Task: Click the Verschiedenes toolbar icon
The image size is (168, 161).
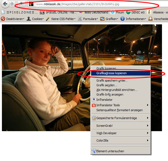Action: click(x=150, y=19)
